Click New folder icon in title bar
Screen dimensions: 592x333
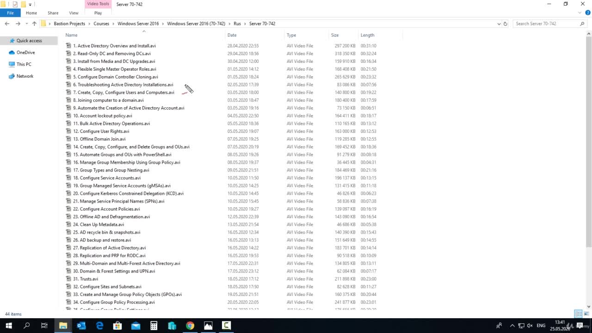[x=23, y=4]
